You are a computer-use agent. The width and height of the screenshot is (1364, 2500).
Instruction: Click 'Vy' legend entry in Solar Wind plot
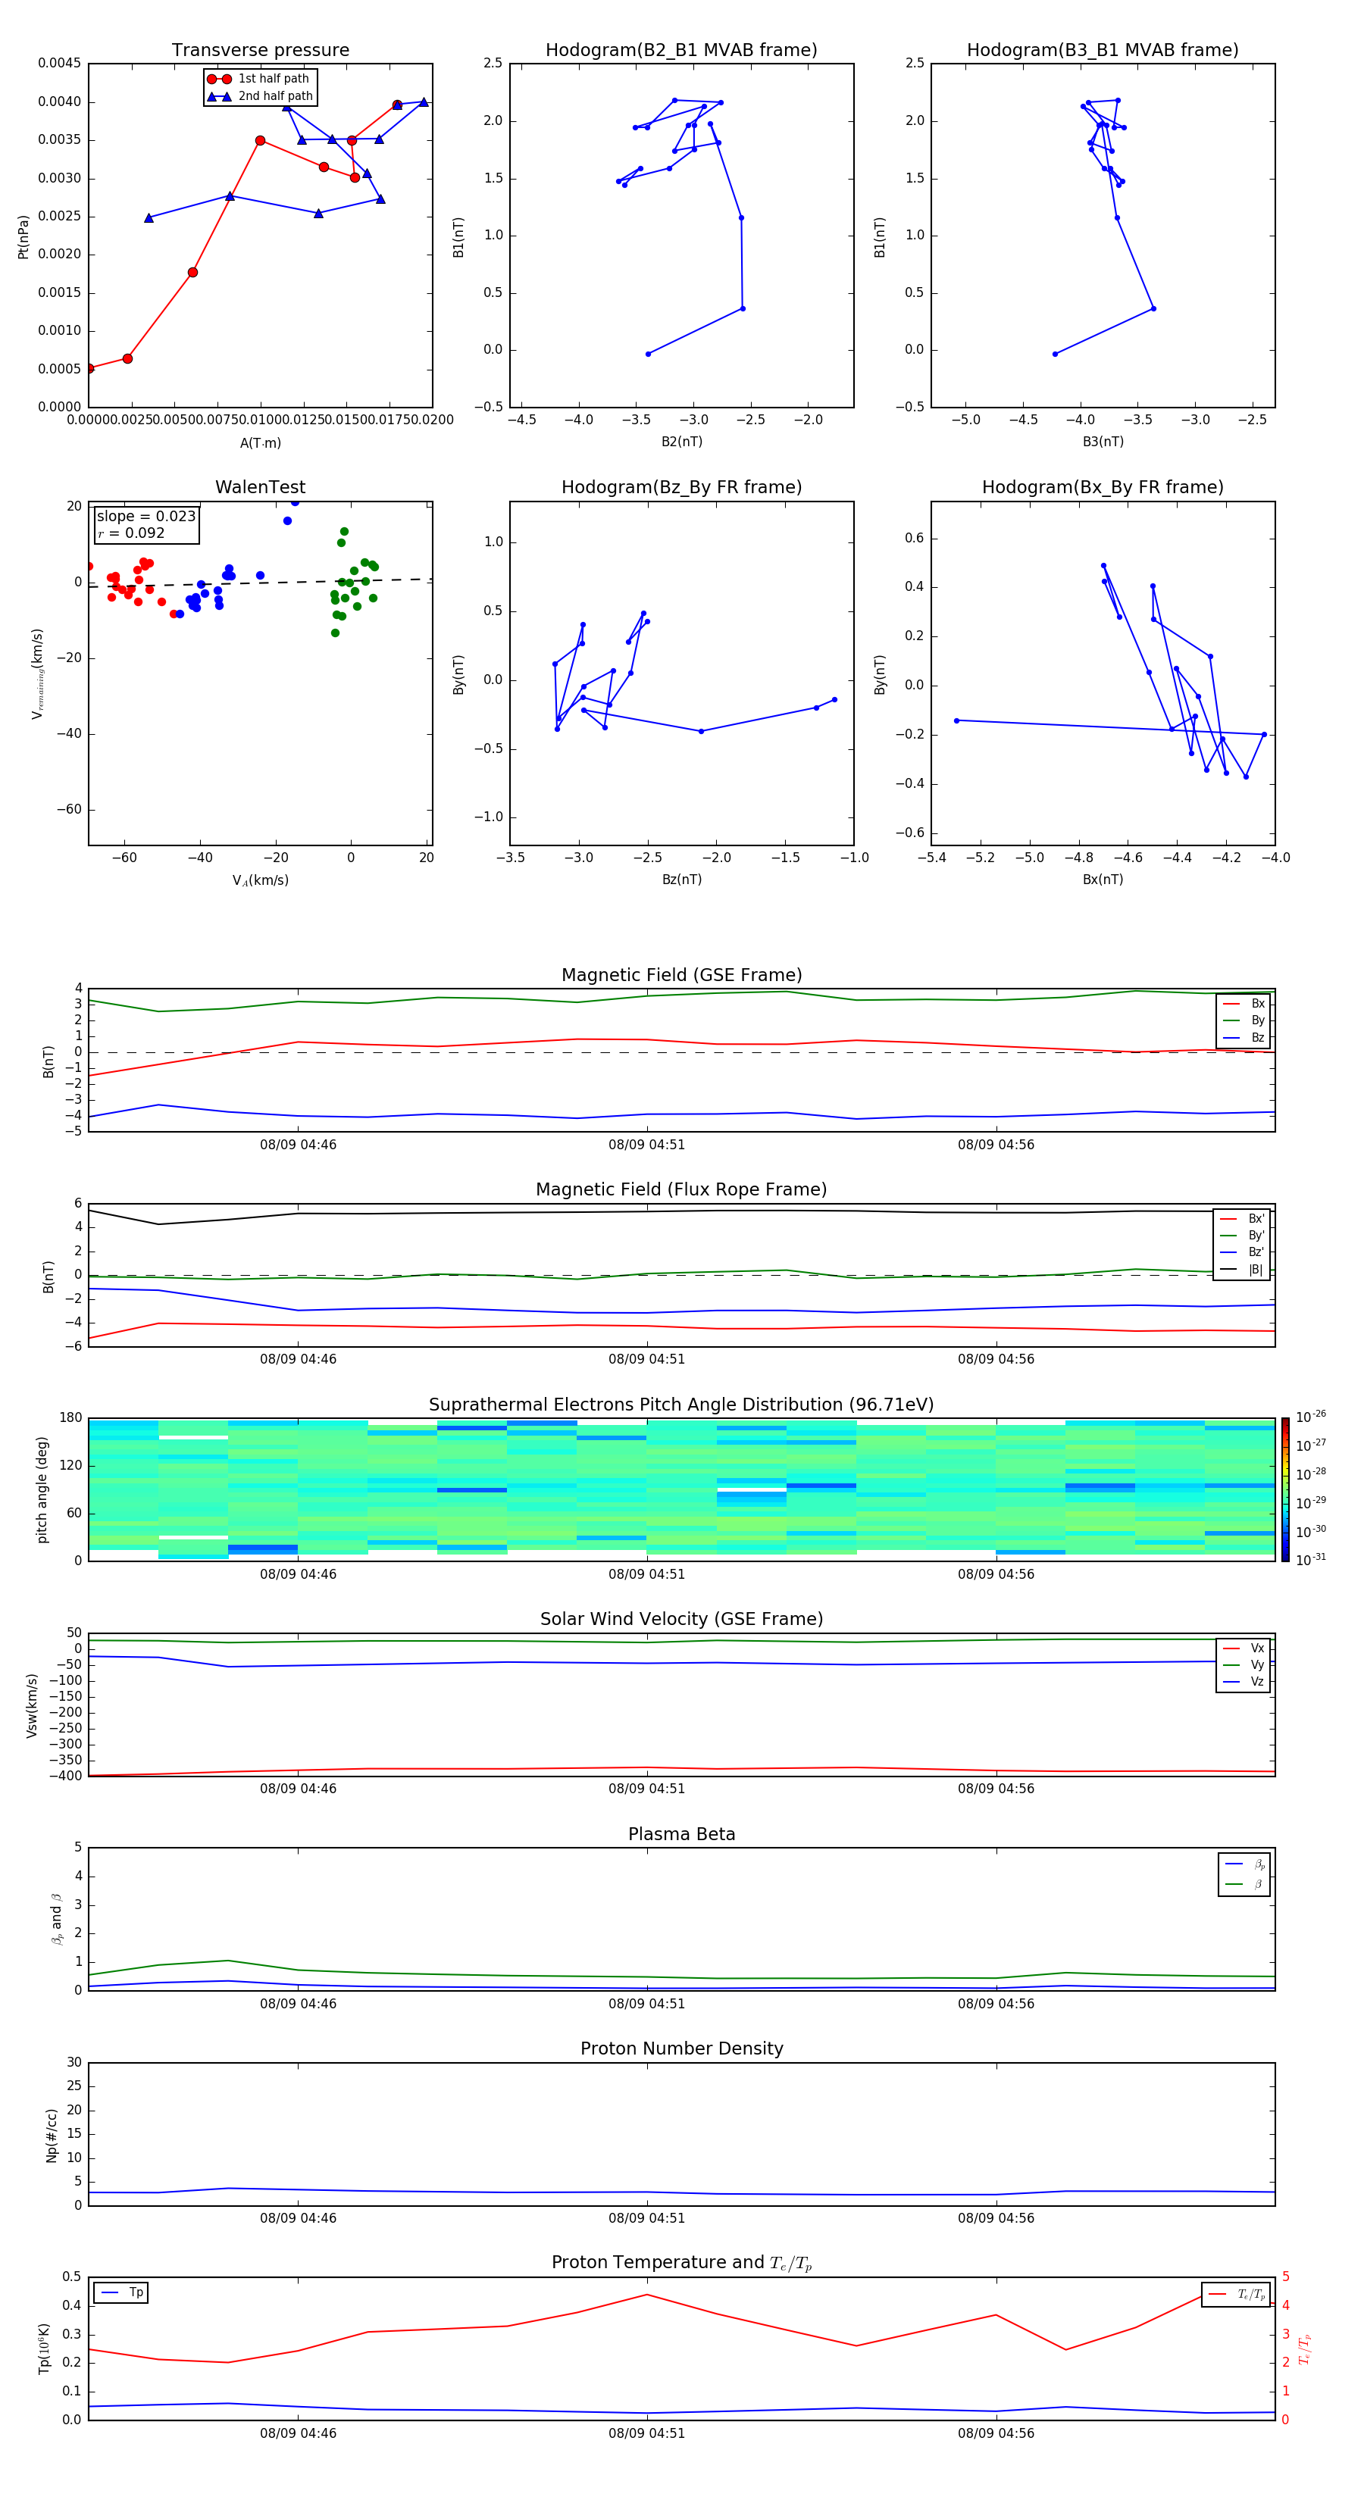tap(1244, 1665)
